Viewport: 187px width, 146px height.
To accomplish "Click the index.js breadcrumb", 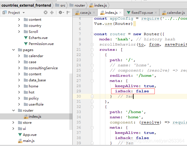I will pos(98,5).
